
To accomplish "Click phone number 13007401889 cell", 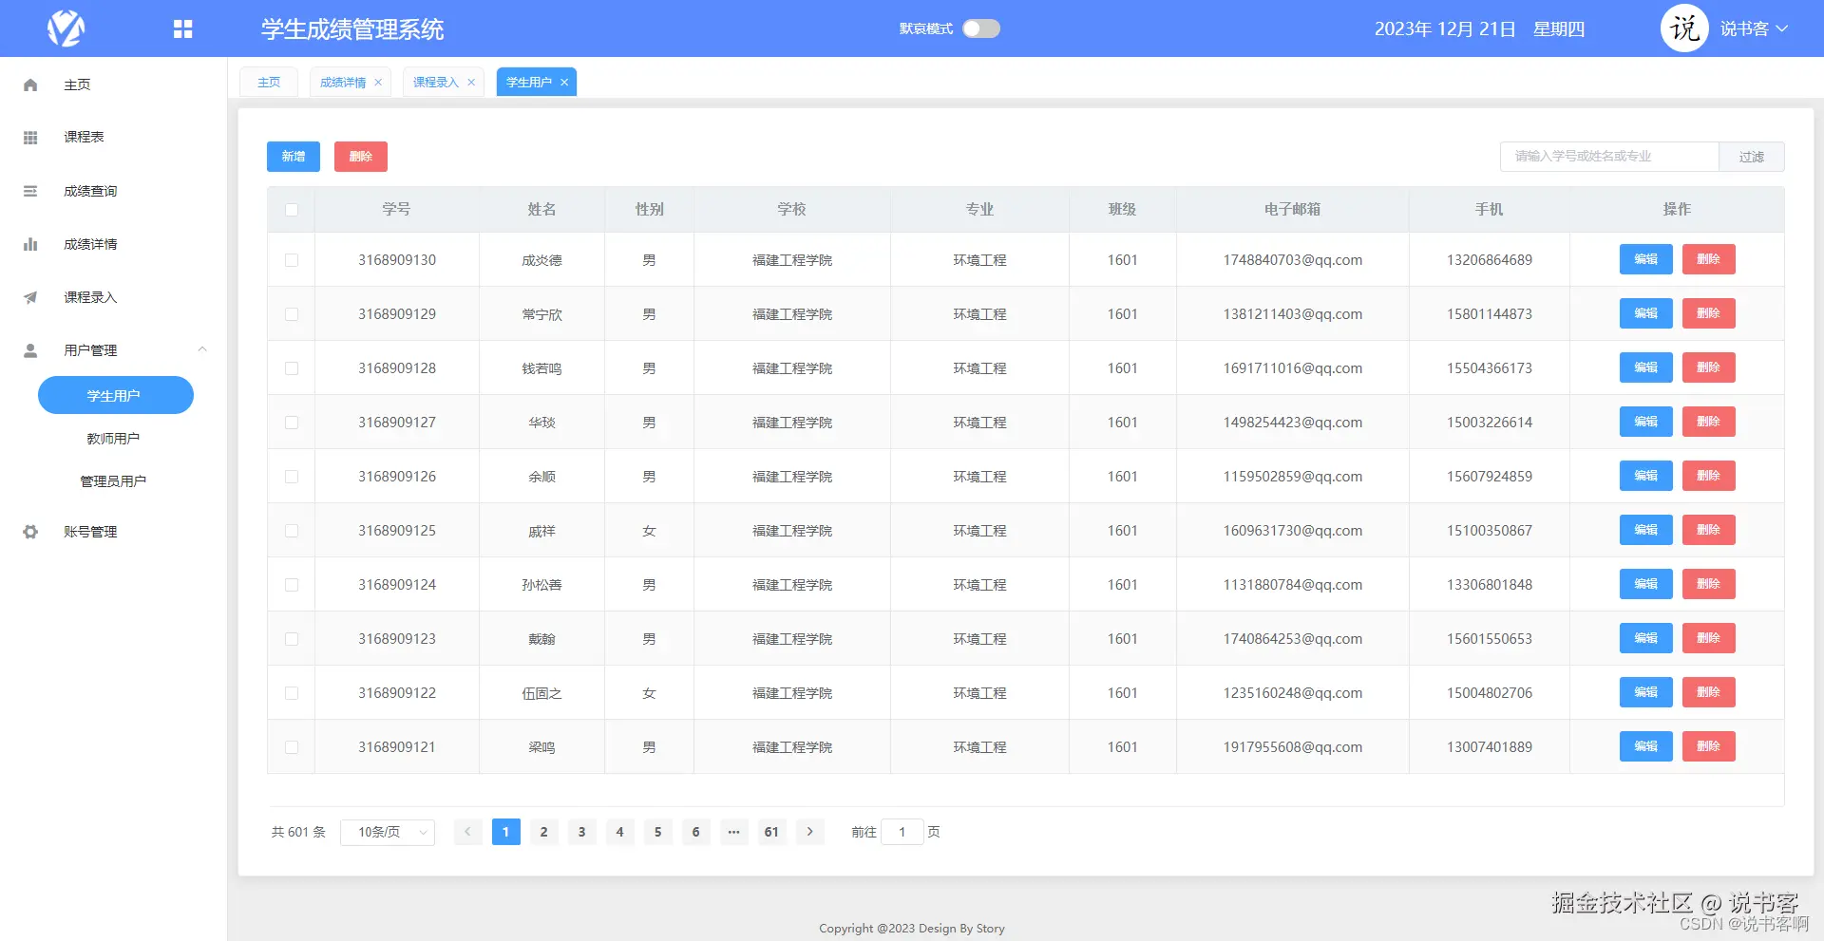I will click(1490, 747).
